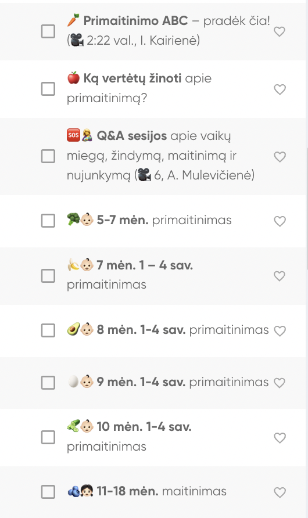Check the 5-7 mėn. primaitinimas box
The width and height of the screenshot is (308, 518).
(48, 221)
